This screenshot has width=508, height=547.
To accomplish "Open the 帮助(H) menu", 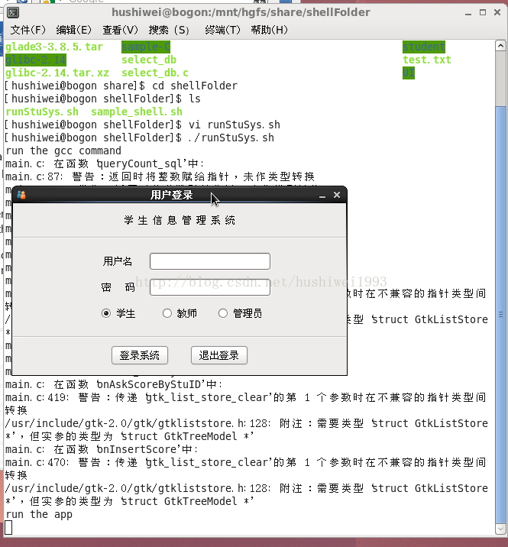I will click(x=269, y=30).
